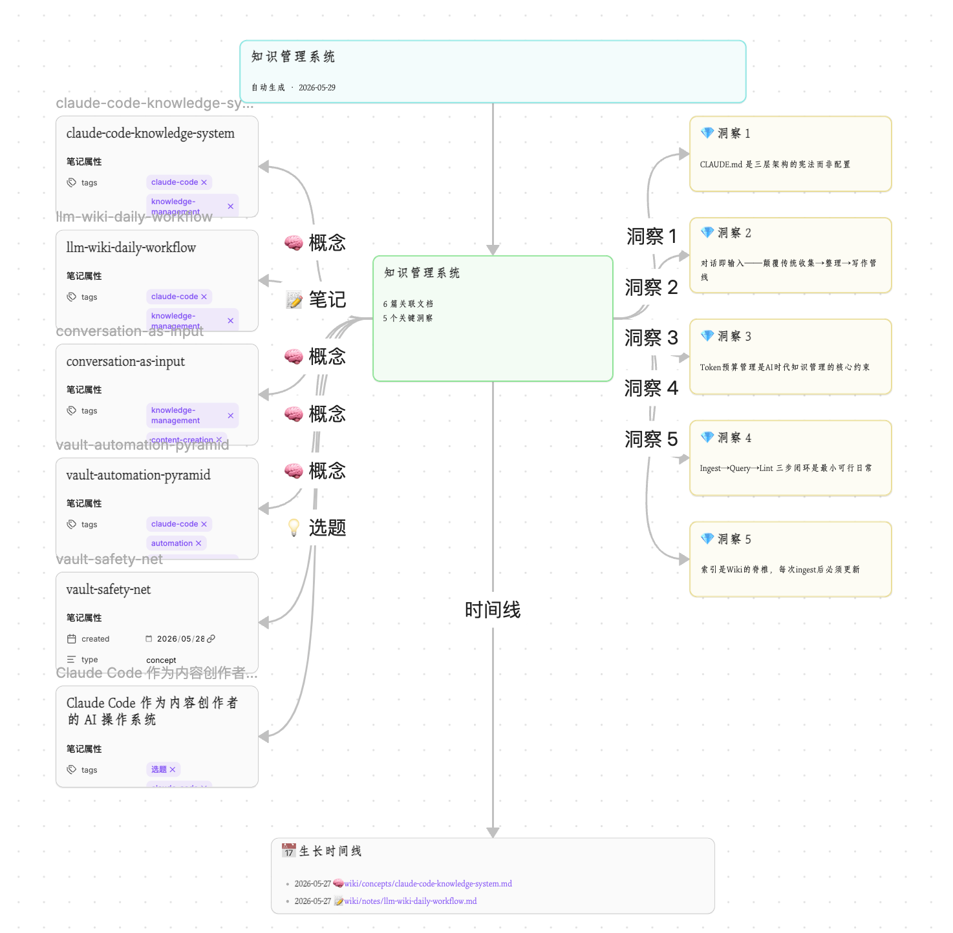This screenshot has height=933, width=953.
Task: Select the central green 知识管理系统 node
Action: point(493,319)
